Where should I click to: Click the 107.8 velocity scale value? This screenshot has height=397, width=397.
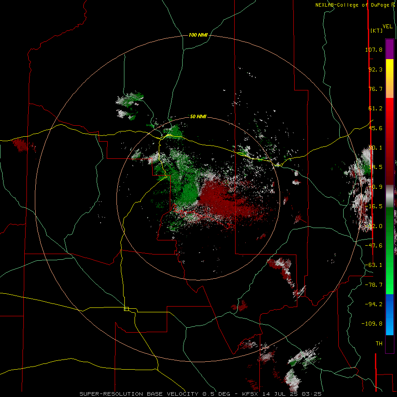pyautogui.click(x=374, y=49)
